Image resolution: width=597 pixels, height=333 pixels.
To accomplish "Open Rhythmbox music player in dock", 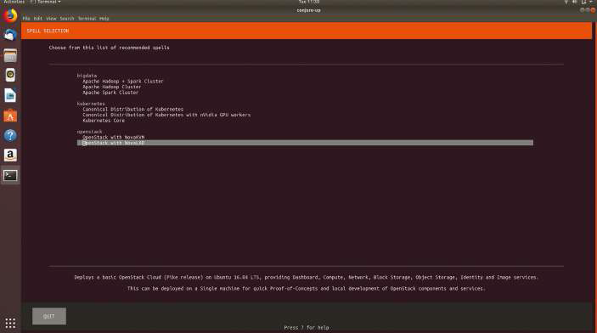I will click(x=10, y=75).
